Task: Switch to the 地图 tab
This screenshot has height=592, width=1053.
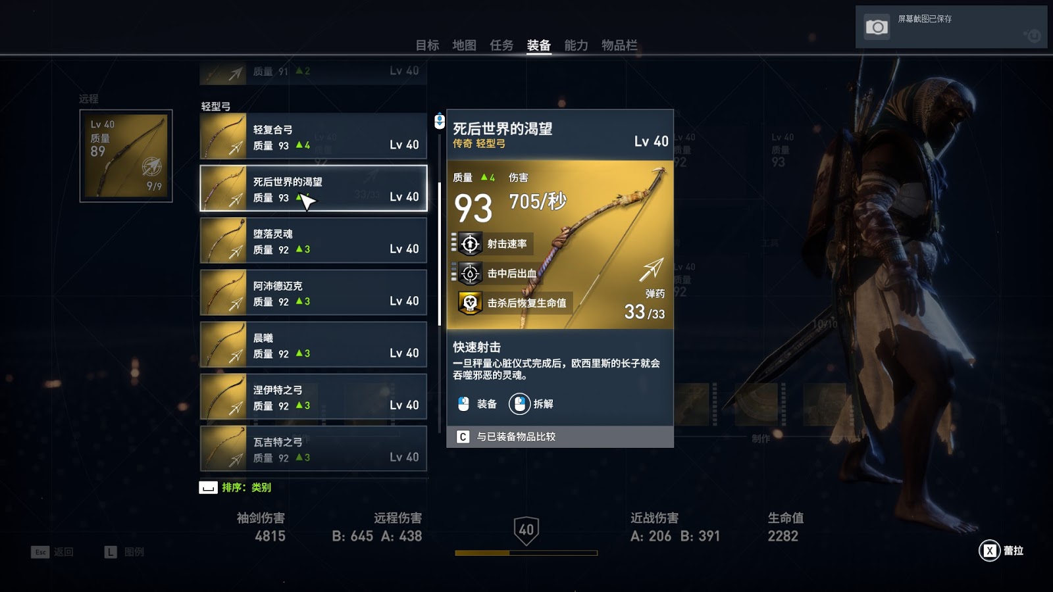Action: click(x=464, y=45)
